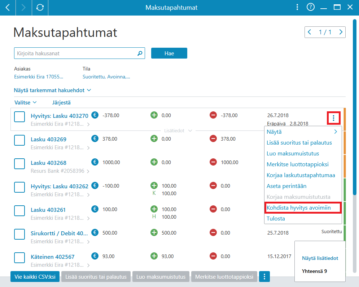Image resolution: width=359 pixels, height=287 pixels.
Task: Click red minus icon of Hyvitys: Lasku 403270
Action: coord(213,115)
